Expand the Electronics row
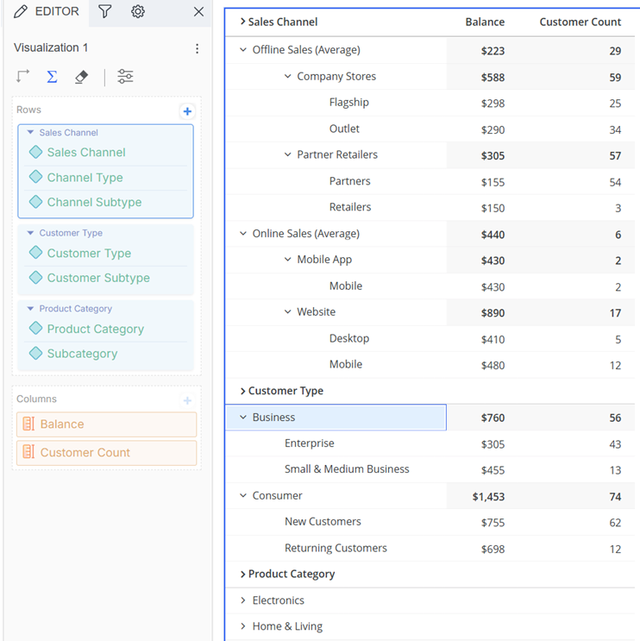 243,600
